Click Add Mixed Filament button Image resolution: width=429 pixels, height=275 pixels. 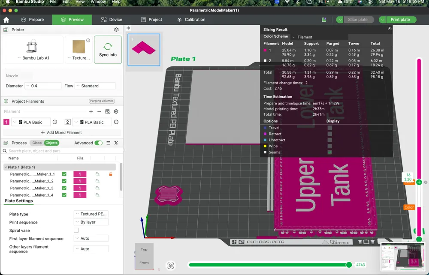tap(61, 132)
